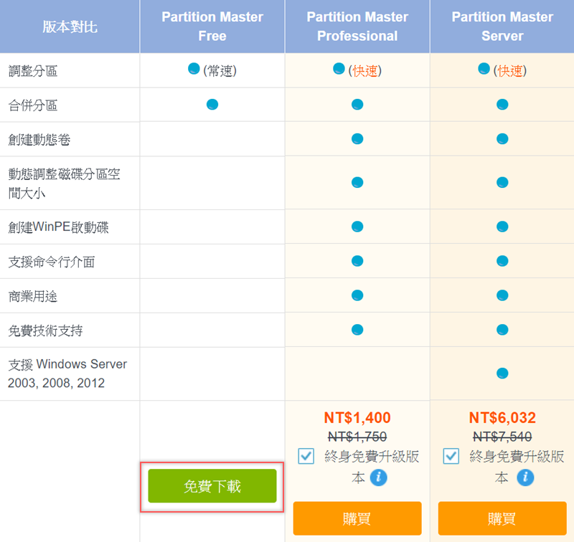
Task: Click Professional blue dot for 創建動態卷
Action: (x=357, y=138)
